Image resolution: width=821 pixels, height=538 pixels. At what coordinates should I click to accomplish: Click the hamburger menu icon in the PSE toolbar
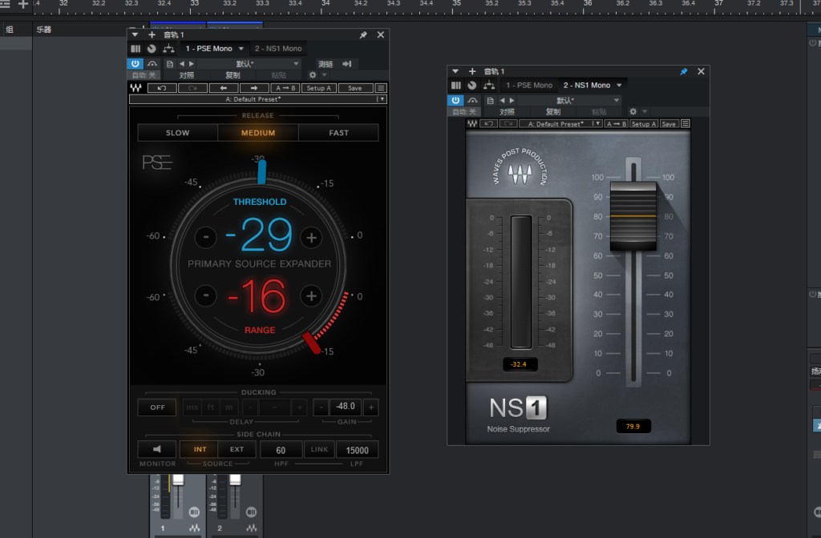click(379, 88)
